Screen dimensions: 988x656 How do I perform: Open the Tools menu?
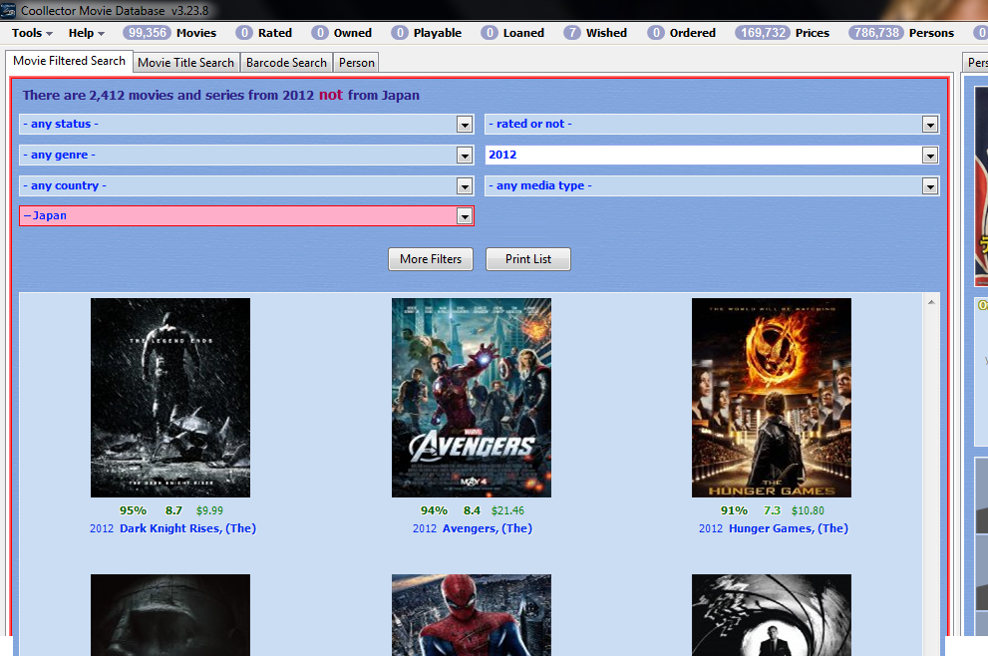[x=32, y=33]
